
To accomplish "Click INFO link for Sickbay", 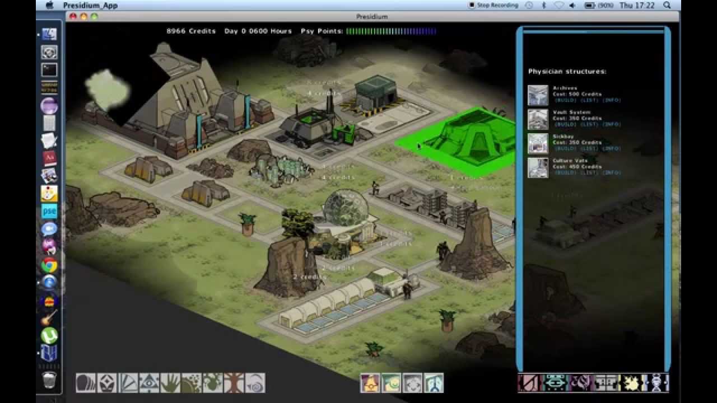I will [612, 148].
